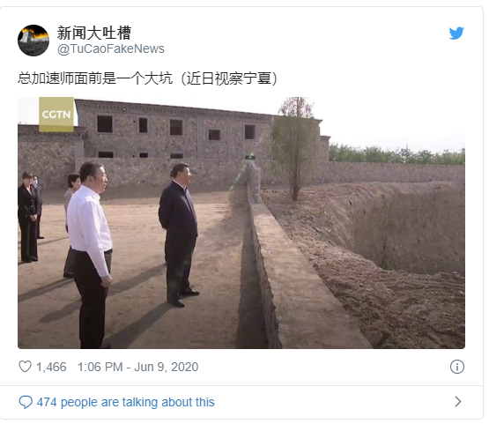
Task: Open the 新闻大吐槽 display name link
Action: (x=94, y=33)
